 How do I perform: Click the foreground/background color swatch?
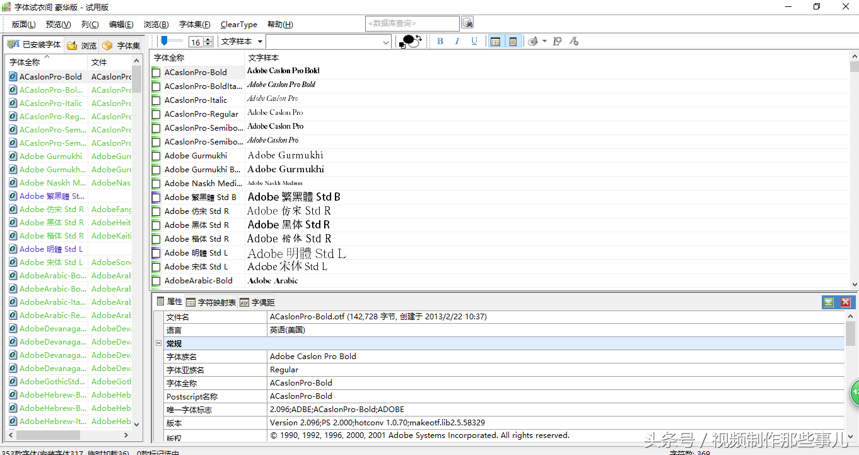409,42
